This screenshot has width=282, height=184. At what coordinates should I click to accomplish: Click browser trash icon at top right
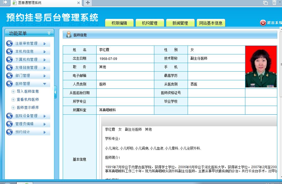(x=274, y=3)
